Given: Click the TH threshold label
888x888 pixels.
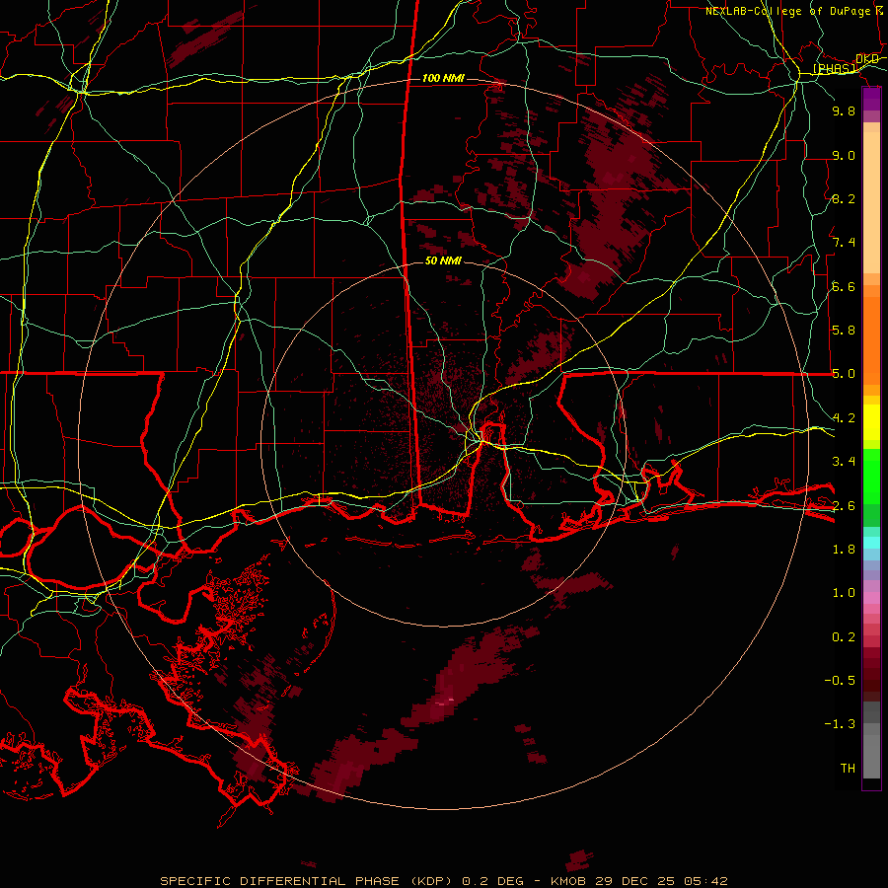Looking at the screenshot, I should [x=848, y=769].
